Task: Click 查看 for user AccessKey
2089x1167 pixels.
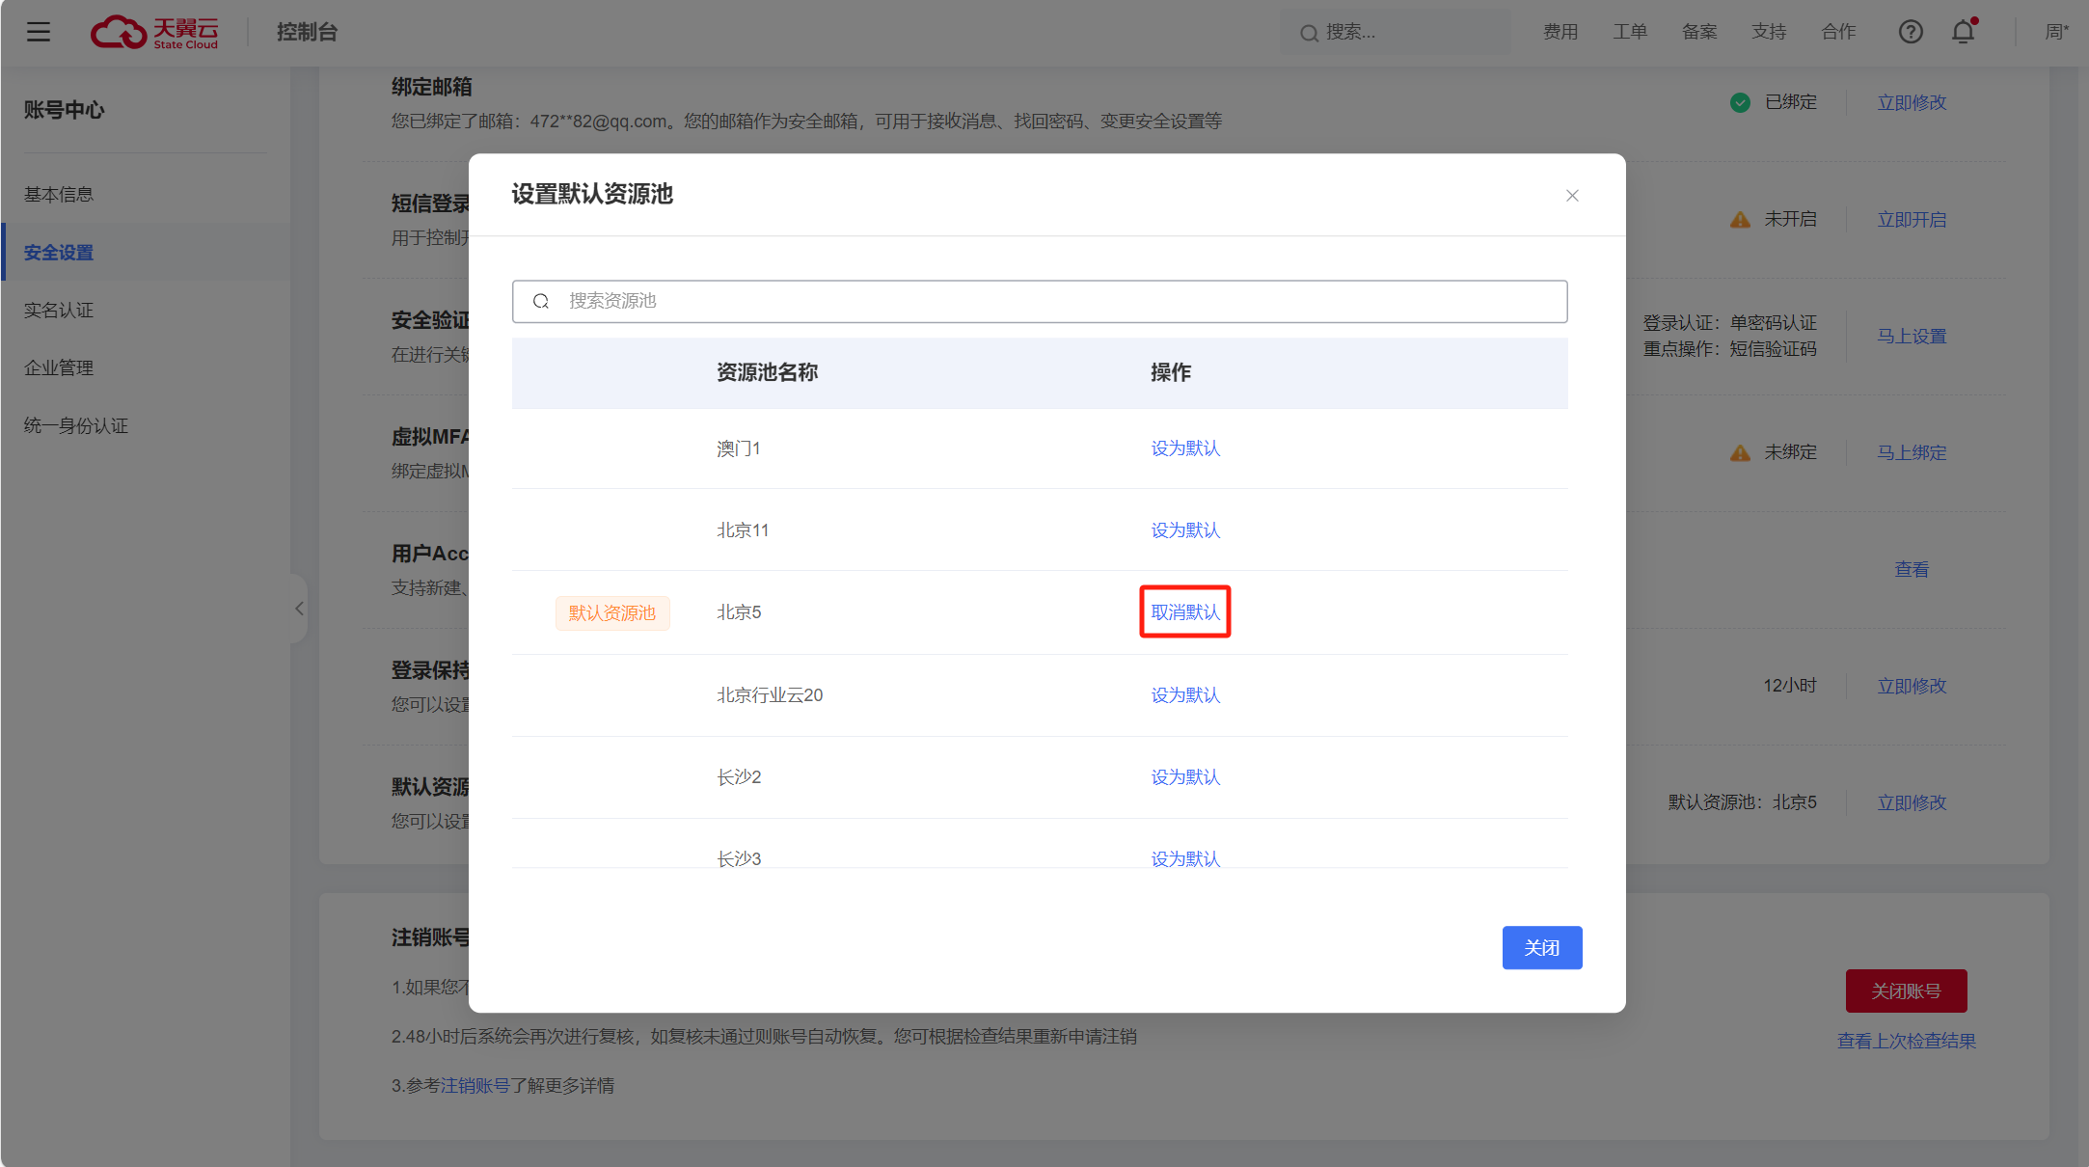Action: tap(1912, 570)
